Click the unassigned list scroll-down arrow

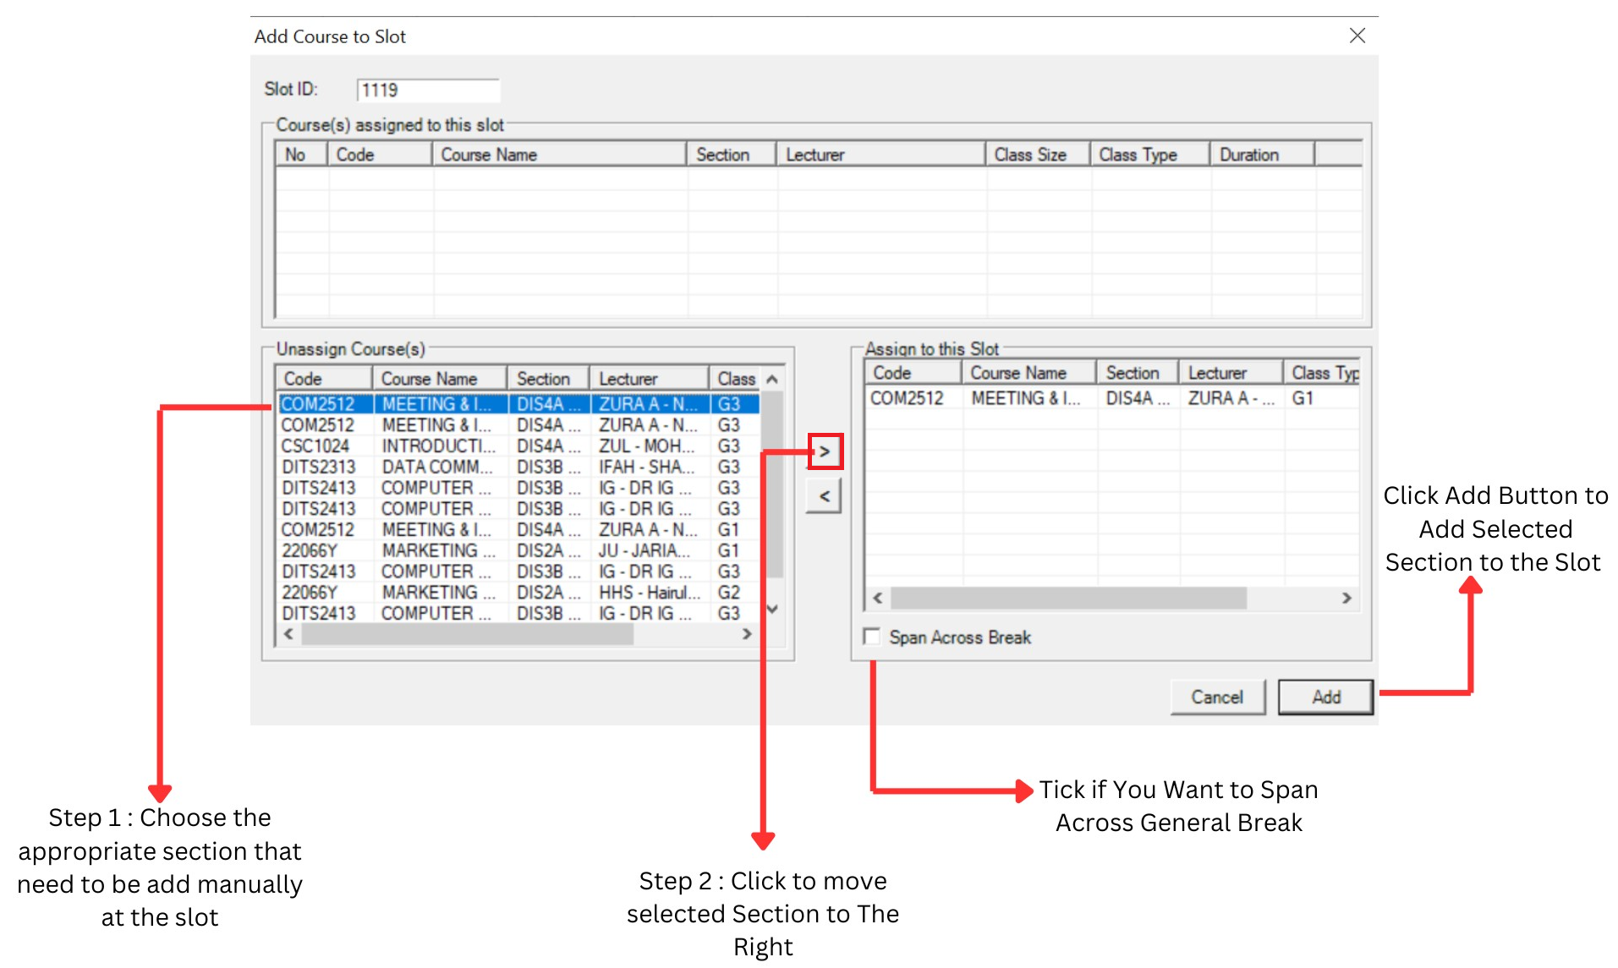[772, 610]
